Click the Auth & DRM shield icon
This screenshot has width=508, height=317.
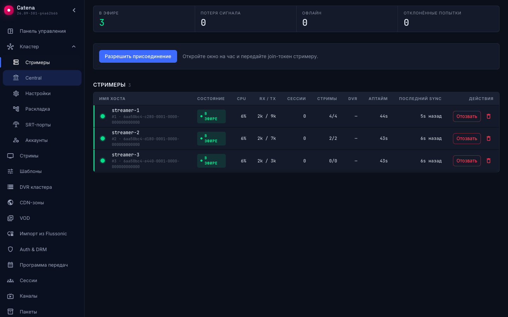(11, 249)
